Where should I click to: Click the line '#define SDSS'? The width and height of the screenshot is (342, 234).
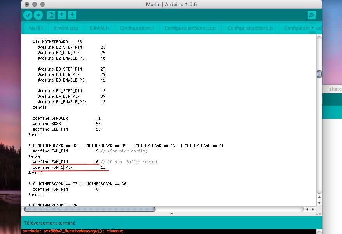click(x=67, y=124)
